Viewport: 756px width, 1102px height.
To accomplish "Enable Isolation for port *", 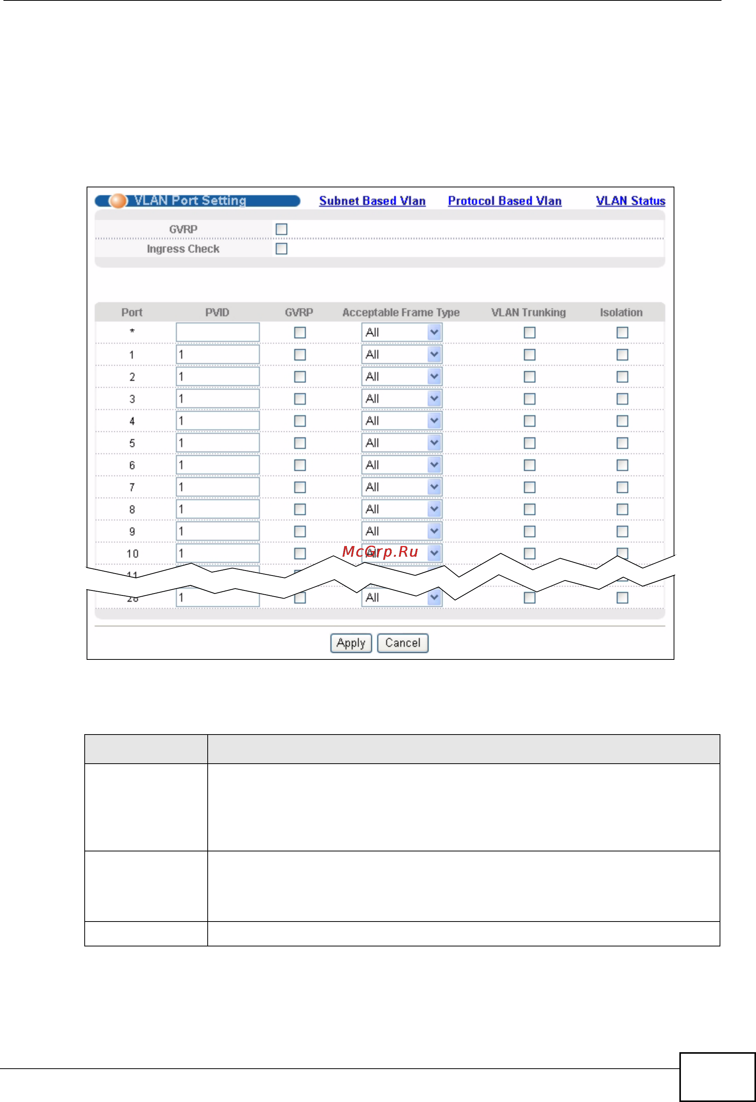I will click(622, 333).
